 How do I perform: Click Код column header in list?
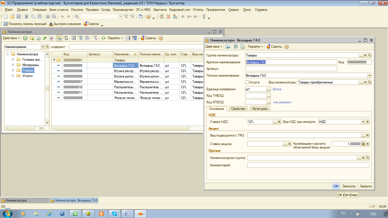pyautogui.click(x=75, y=54)
